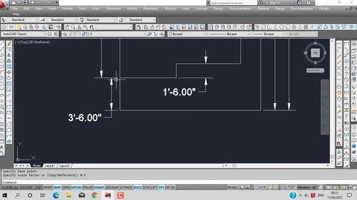Click the New drawing icon in quick access toolbar
The height and width of the screenshot is (200, 357).
(13, 3)
